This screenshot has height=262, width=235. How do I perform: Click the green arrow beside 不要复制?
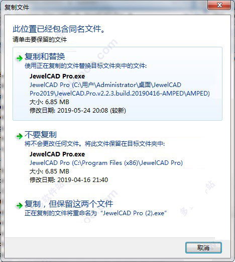tap(19, 136)
